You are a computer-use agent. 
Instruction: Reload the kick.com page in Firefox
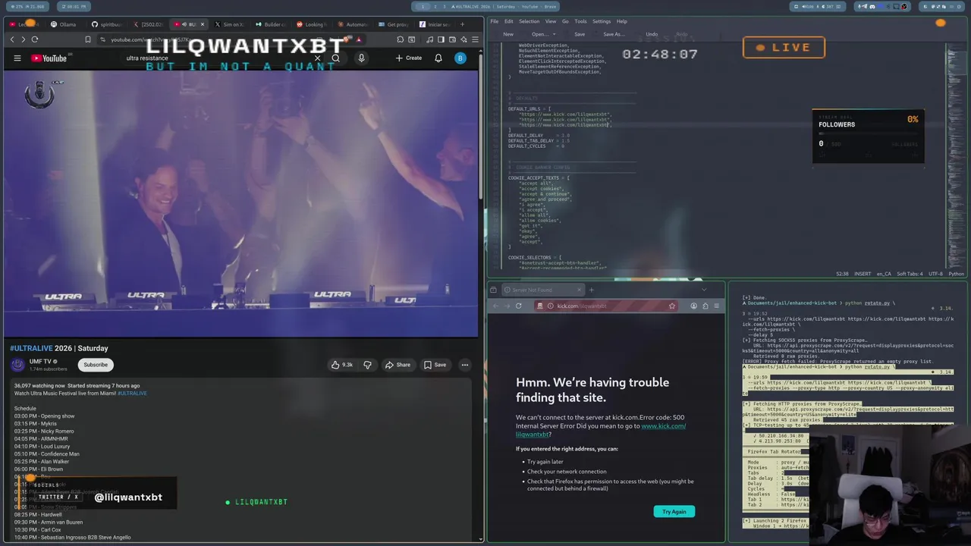click(x=518, y=306)
